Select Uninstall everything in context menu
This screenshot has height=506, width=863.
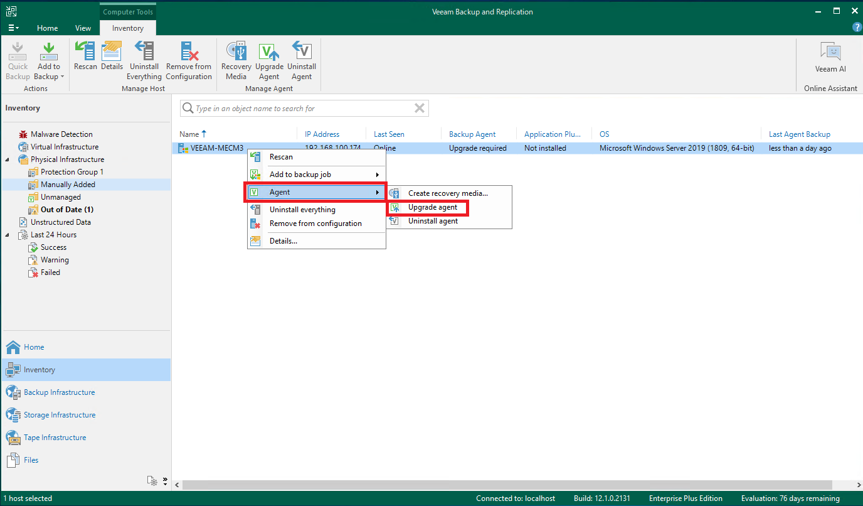(x=302, y=210)
